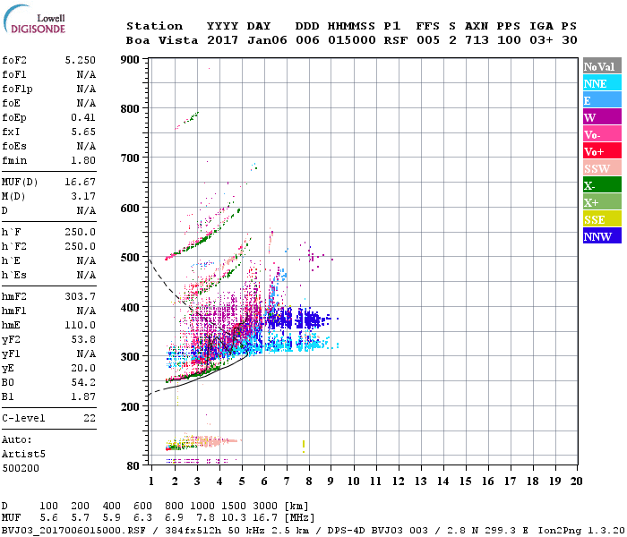The image size is (627, 537).
Task: Click the hmF2 value 303.7
Action: coord(80,295)
